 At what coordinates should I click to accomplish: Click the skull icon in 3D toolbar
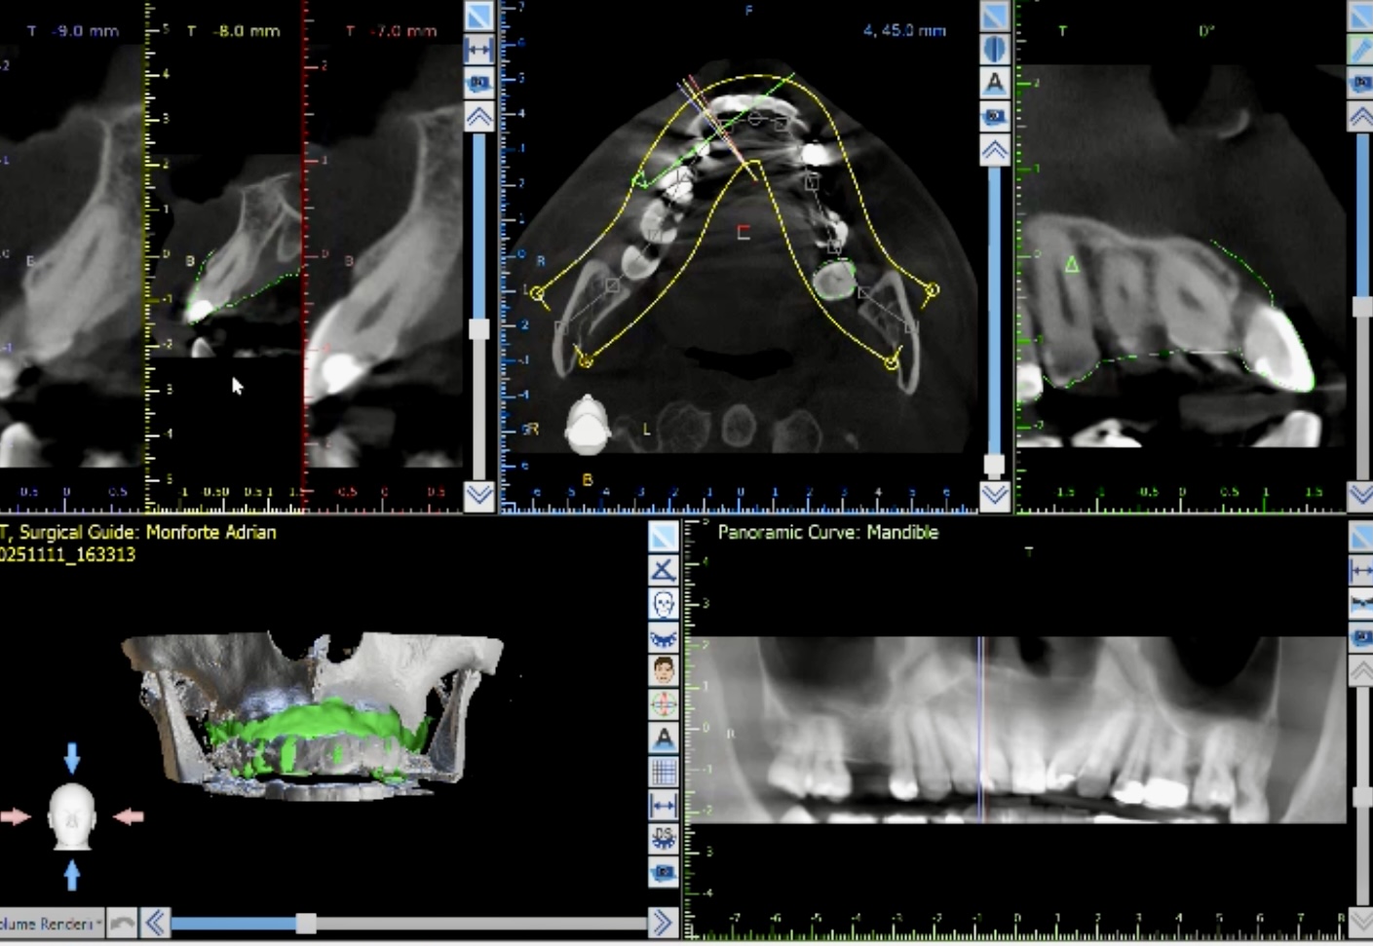[x=664, y=604]
